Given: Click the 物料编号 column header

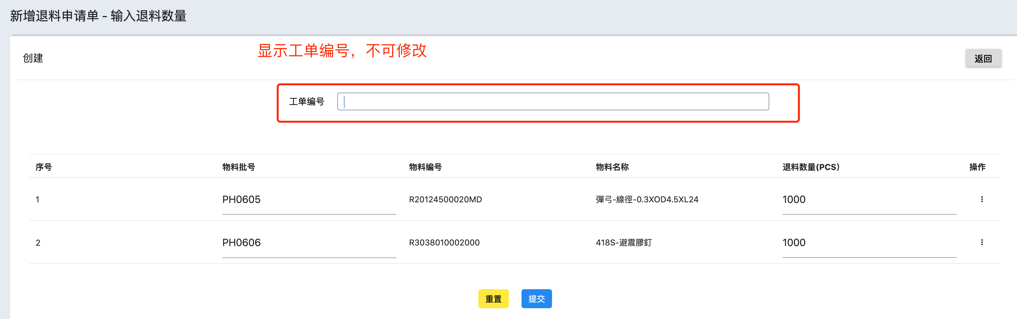Looking at the screenshot, I should [x=426, y=167].
